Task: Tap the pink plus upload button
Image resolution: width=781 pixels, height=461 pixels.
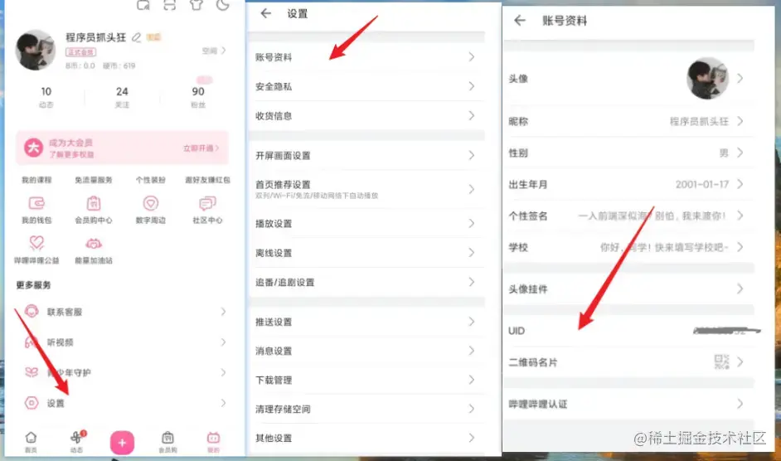Action: point(122,443)
